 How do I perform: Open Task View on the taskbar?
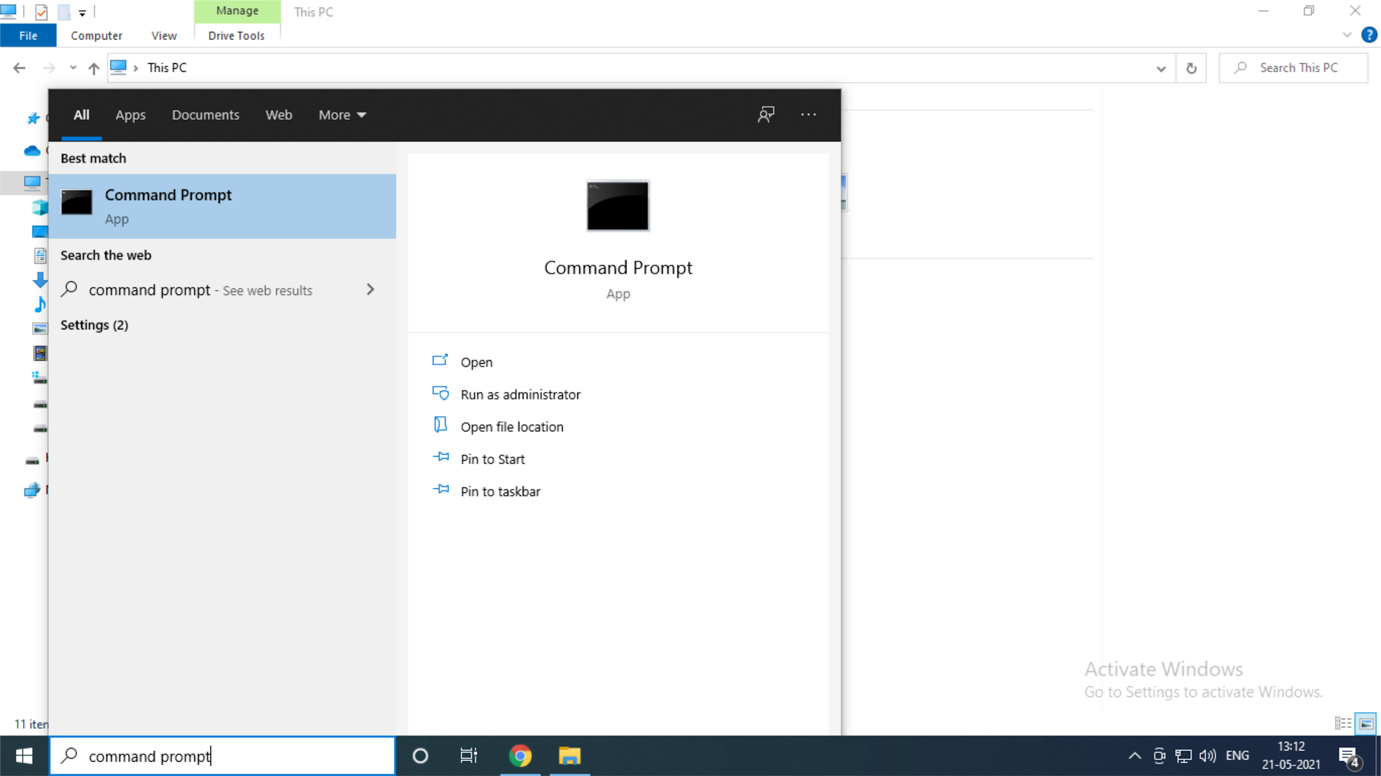tap(469, 755)
